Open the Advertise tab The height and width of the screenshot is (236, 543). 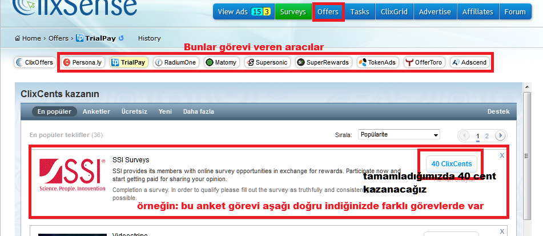[x=435, y=12]
